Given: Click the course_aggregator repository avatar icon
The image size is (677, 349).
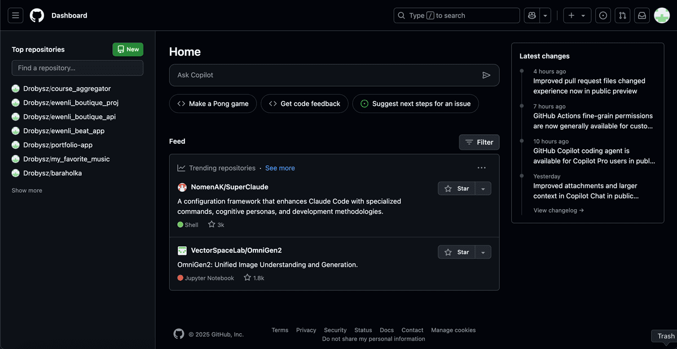Looking at the screenshot, I should click(x=16, y=89).
